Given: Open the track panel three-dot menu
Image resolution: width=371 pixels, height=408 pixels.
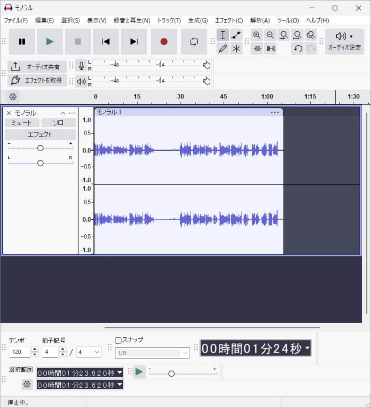Looking at the screenshot, I should [x=72, y=113].
